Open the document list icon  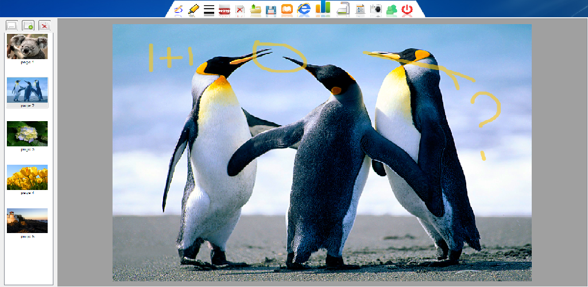361,9
